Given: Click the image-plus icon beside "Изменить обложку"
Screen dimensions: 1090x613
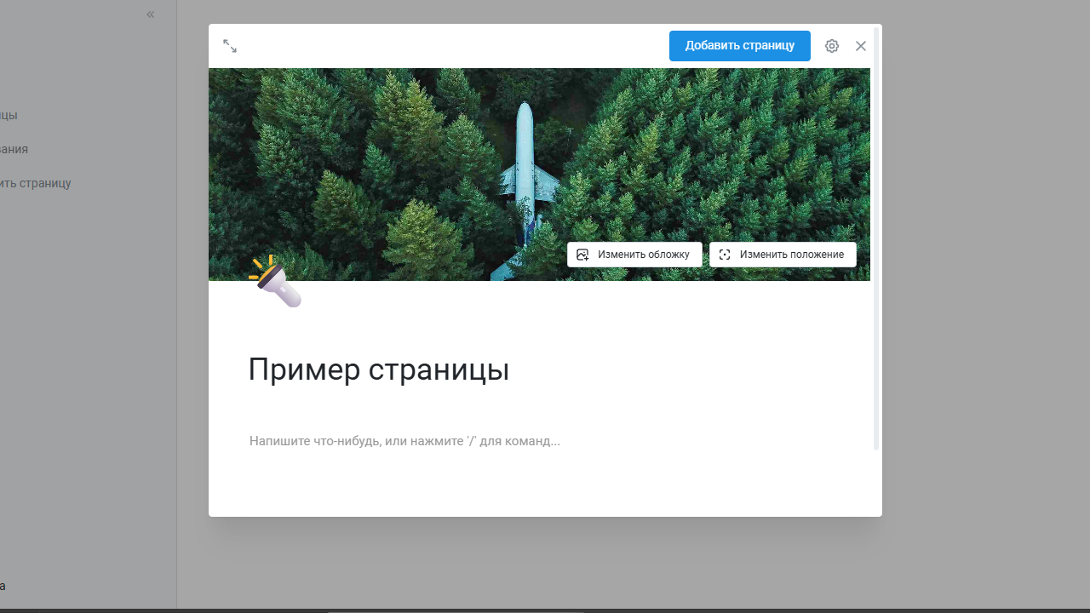Looking at the screenshot, I should coord(582,255).
